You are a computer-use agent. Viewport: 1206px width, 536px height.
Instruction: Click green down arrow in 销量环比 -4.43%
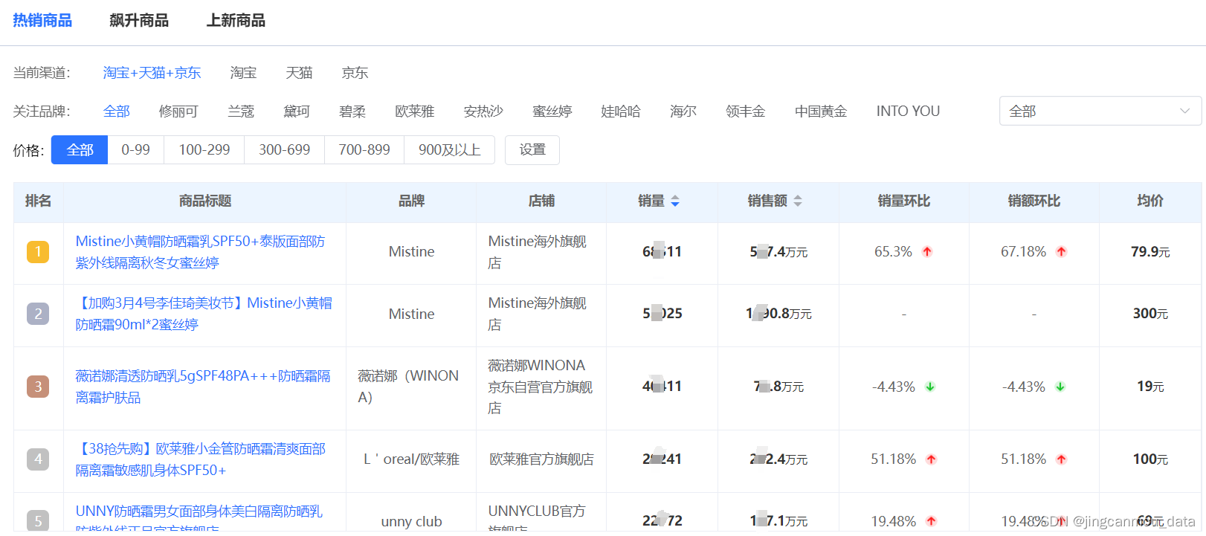[x=930, y=387]
